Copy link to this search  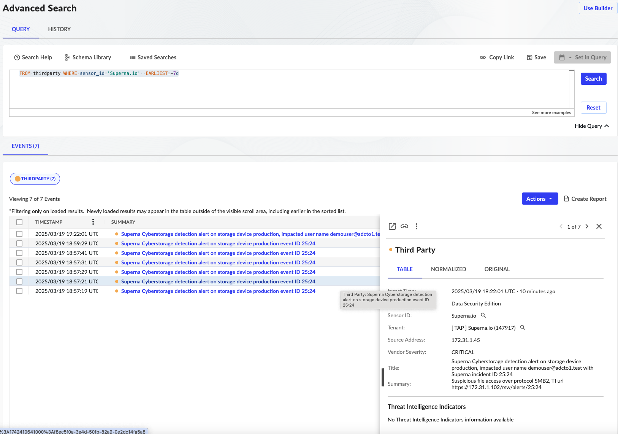(497, 57)
